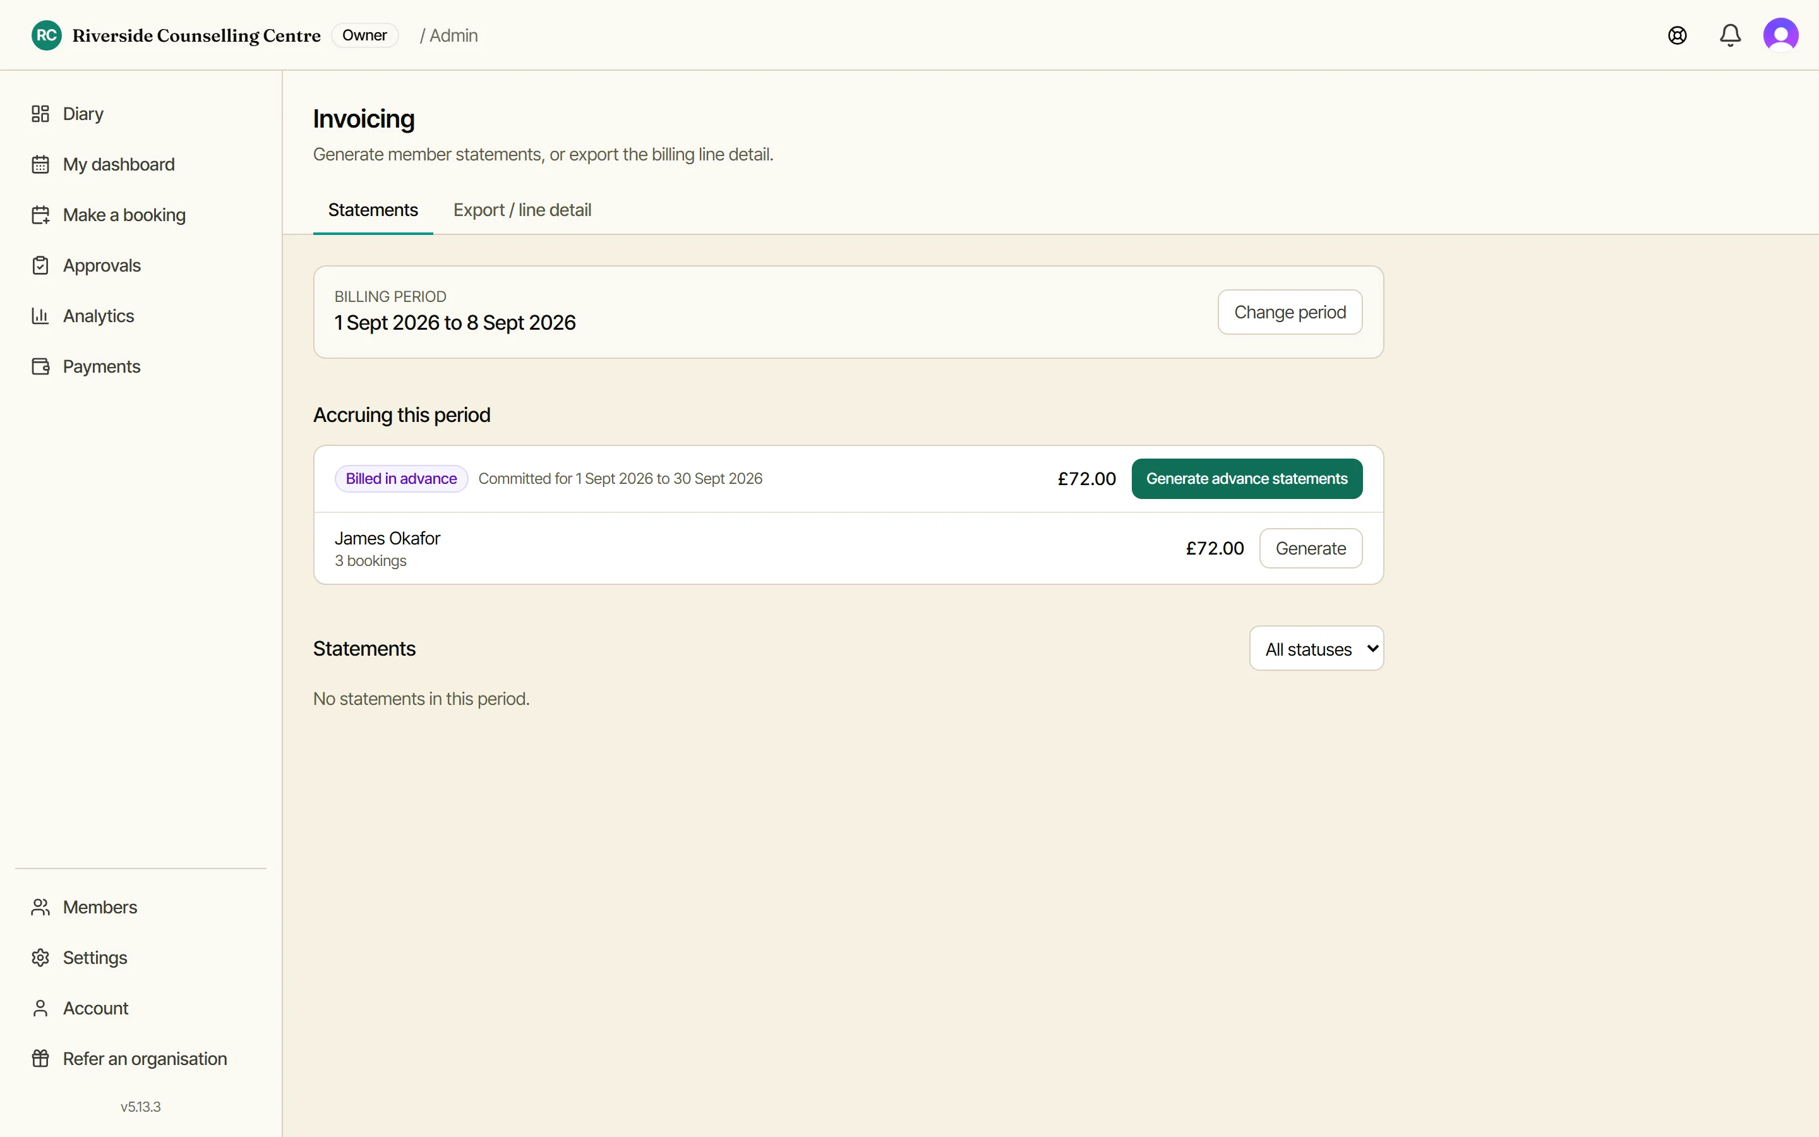Screen dimensions: 1819x1137
Task: Click the Payments wallet icon
Action: tap(40, 366)
